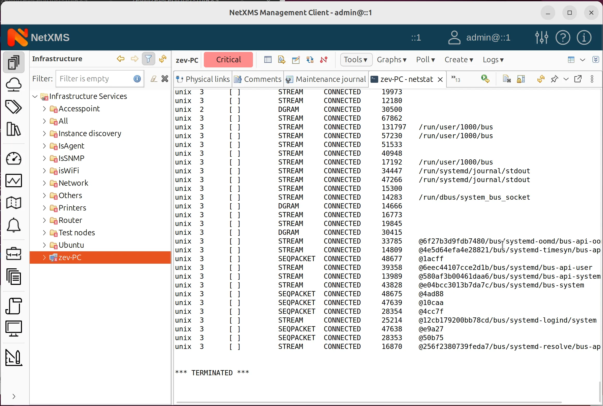
Task: Open the Tools dropdown menu
Action: click(356, 60)
